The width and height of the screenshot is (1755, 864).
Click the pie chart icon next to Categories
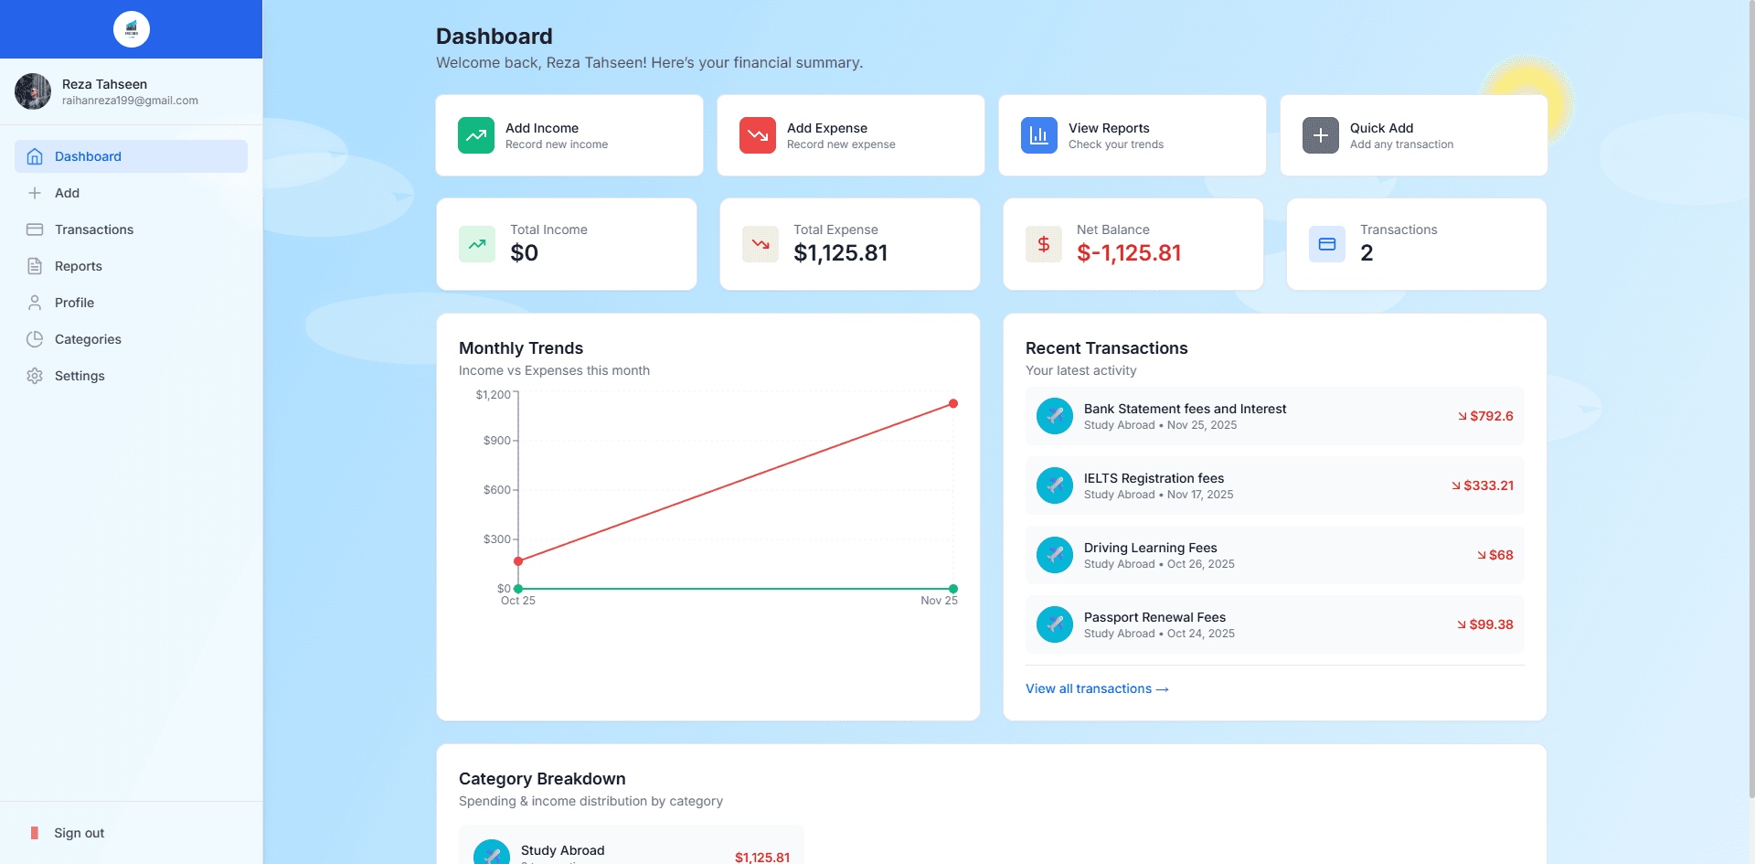[35, 339]
